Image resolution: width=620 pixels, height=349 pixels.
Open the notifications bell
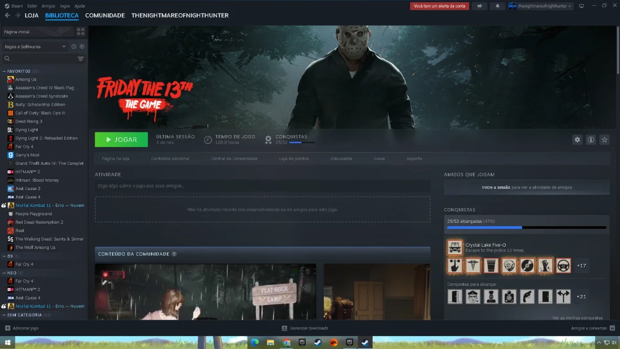click(x=497, y=6)
